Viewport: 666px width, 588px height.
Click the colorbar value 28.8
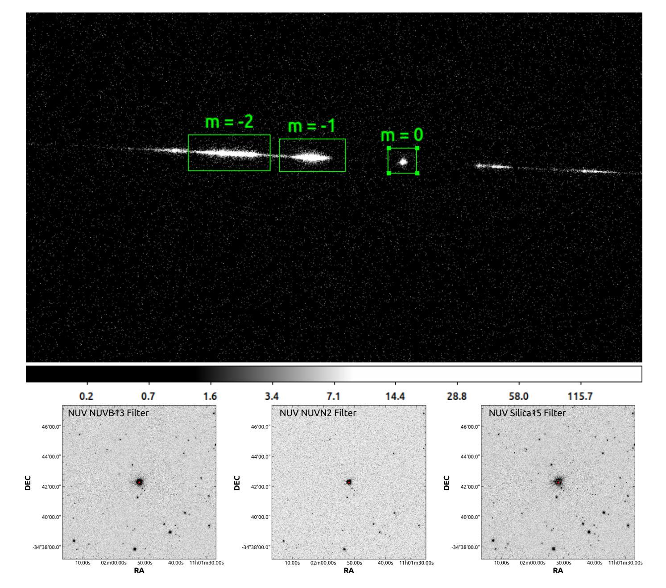click(x=457, y=396)
